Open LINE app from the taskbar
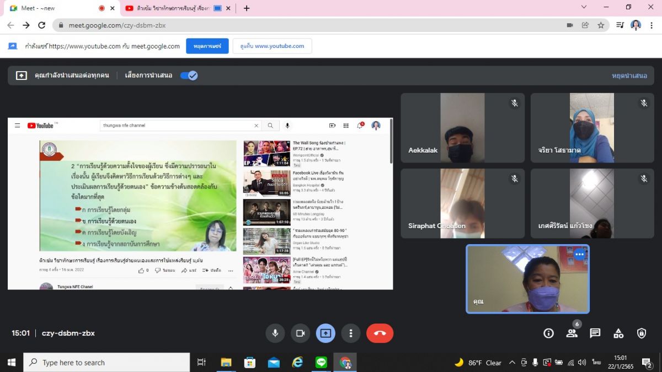The height and width of the screenshot is (372, 662). pos(322,362)
